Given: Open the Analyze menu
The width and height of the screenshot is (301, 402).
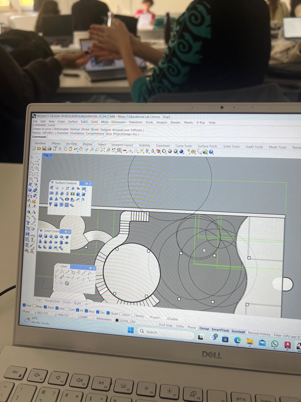Looking at the screenshot, I should tap(162, 123).
